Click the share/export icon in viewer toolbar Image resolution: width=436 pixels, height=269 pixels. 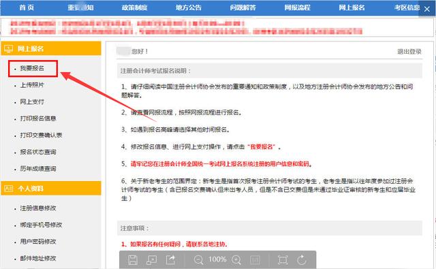170,260
